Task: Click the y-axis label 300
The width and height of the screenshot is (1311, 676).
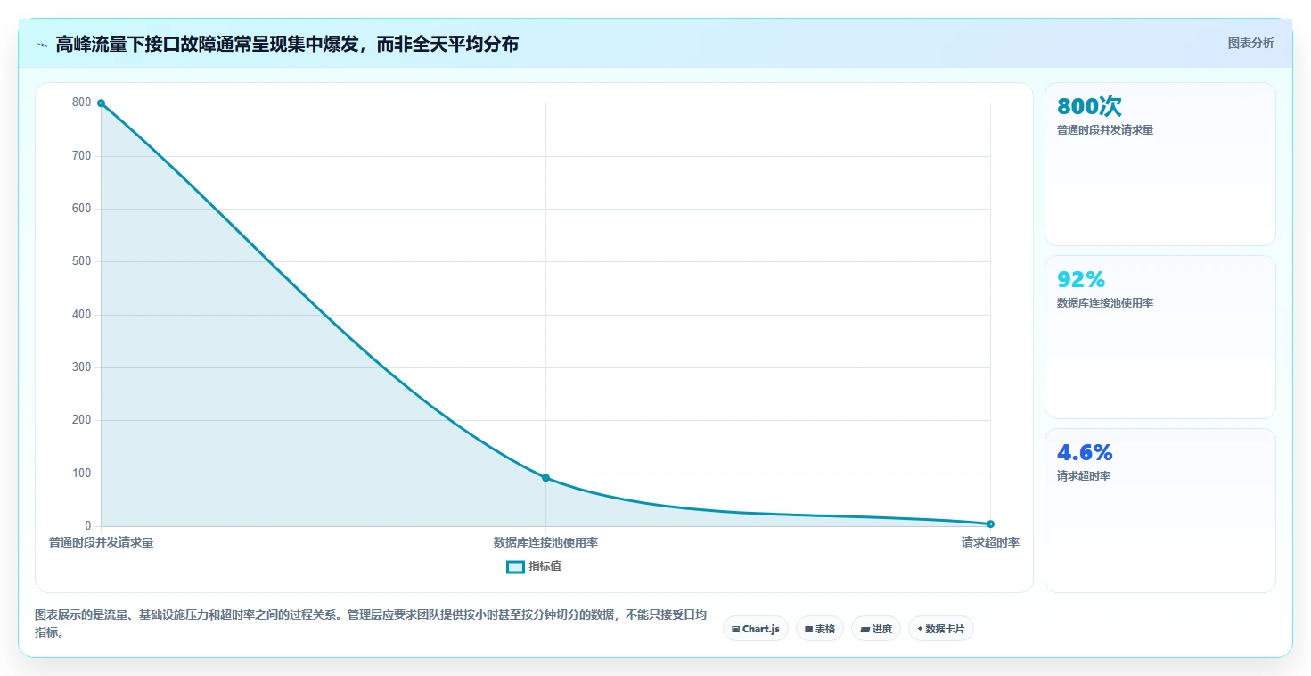Action: 82,367
